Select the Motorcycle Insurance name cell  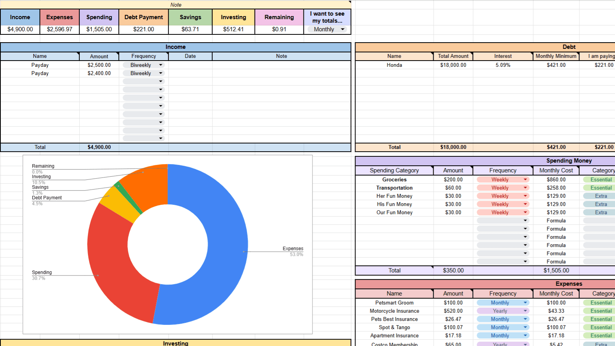(394, 311)
